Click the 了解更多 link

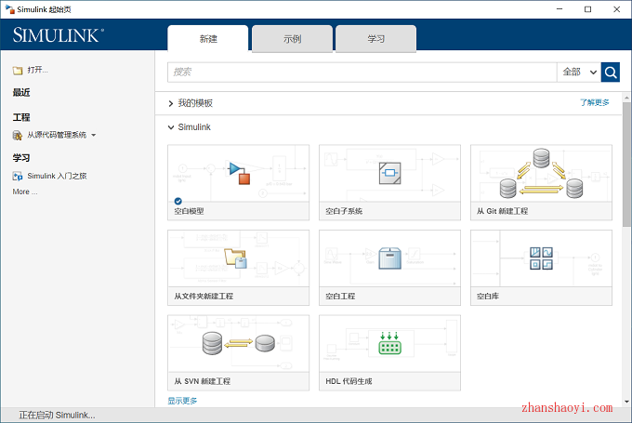pos(595,102)
